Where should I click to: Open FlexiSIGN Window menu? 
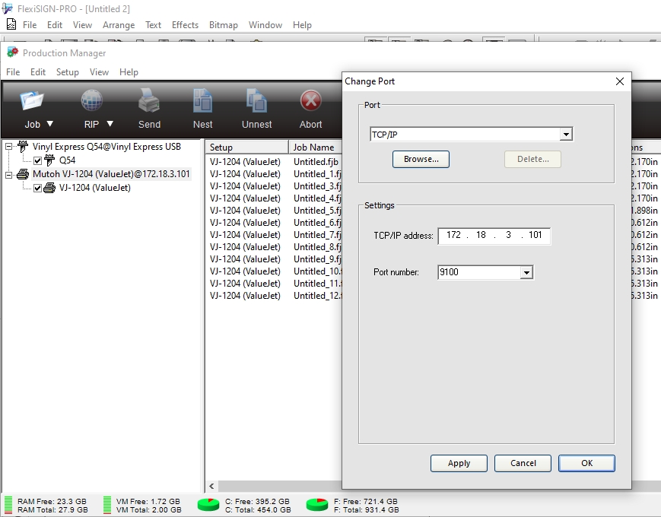pyautogui.click(x=265, y=25)
